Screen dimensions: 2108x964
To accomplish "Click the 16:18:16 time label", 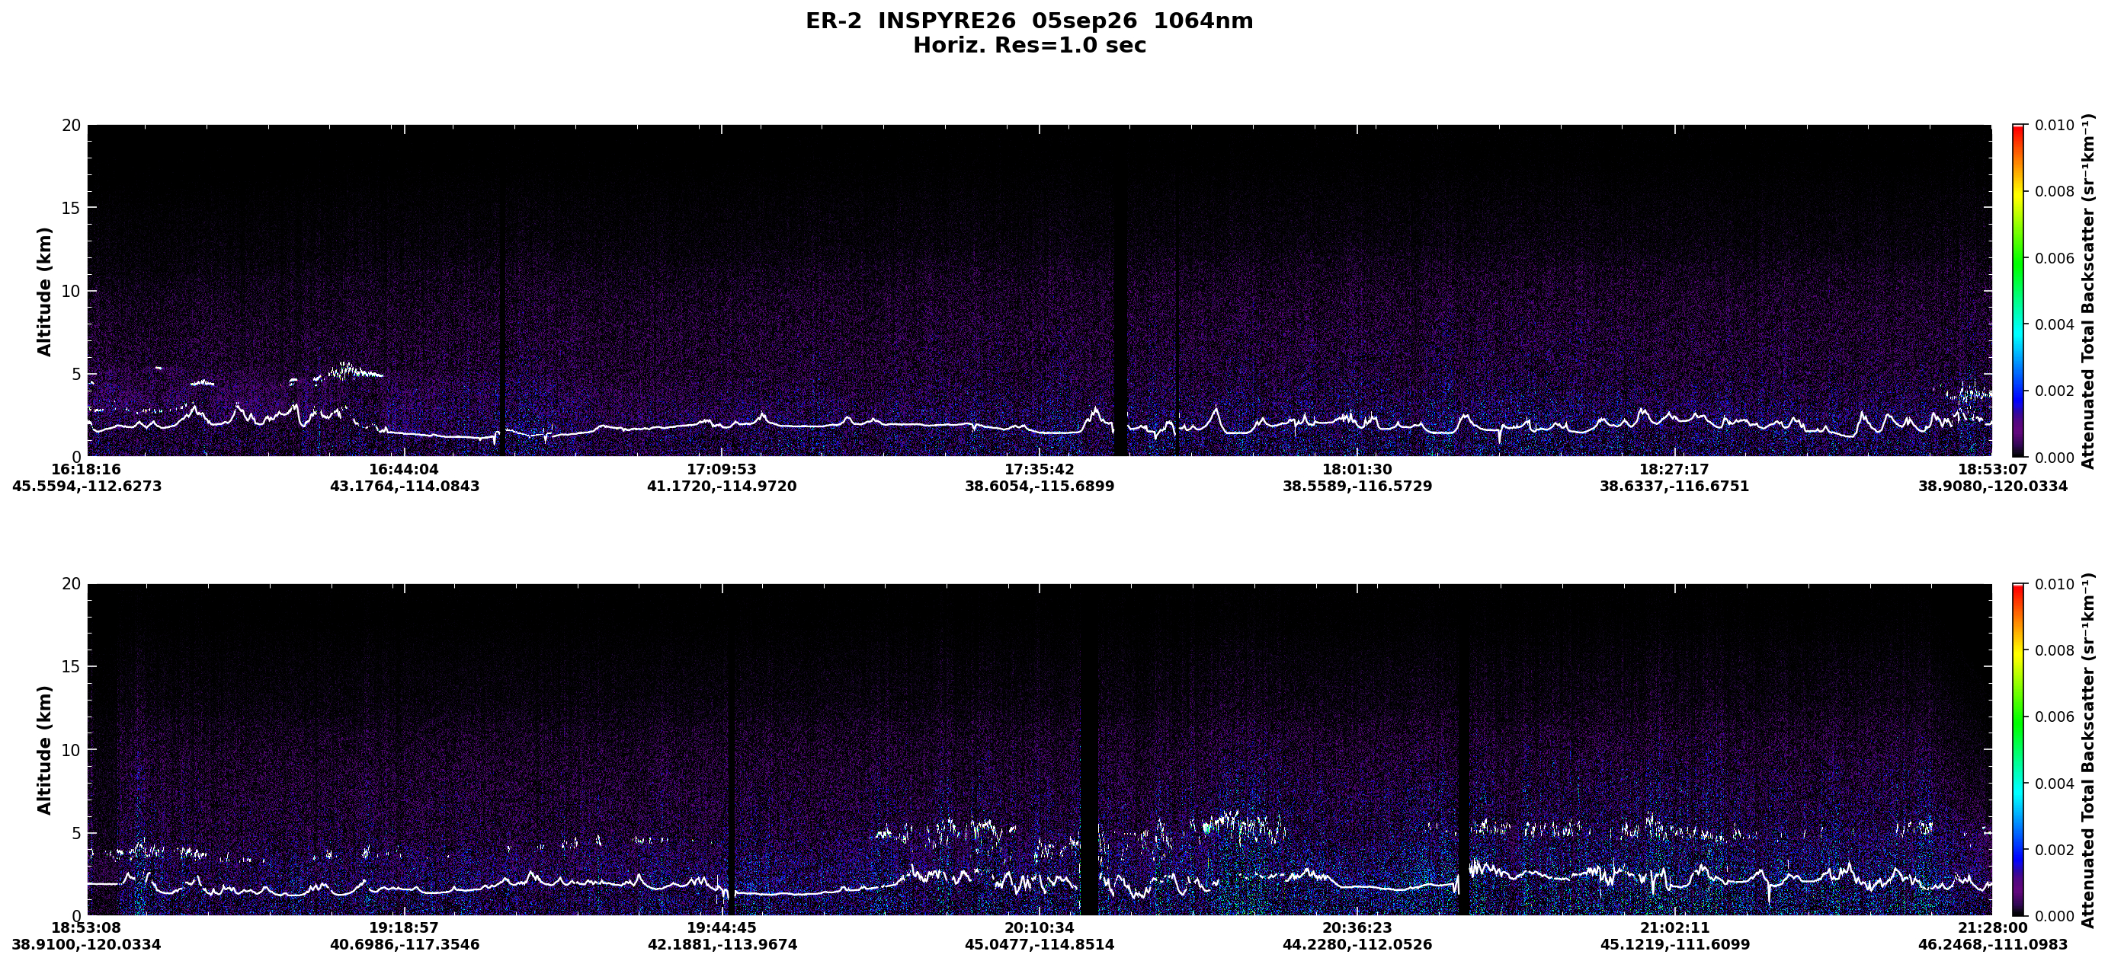I will [86, 469].
